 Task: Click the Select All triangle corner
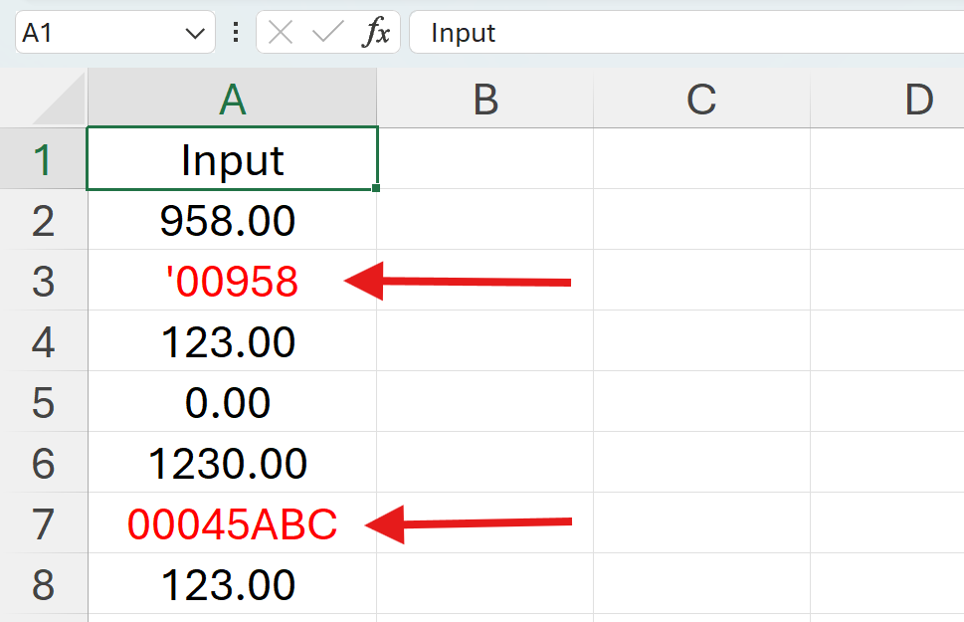60,101
